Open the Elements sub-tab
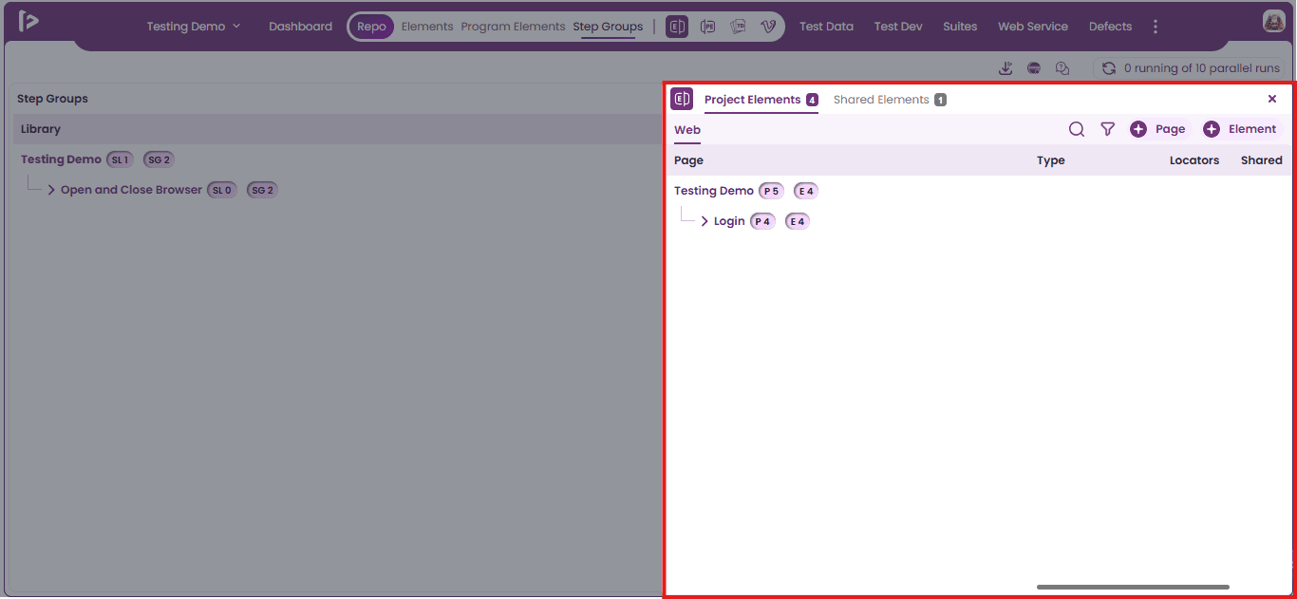Viewport: 1297px width, 599px height. [x=427, y=27]
